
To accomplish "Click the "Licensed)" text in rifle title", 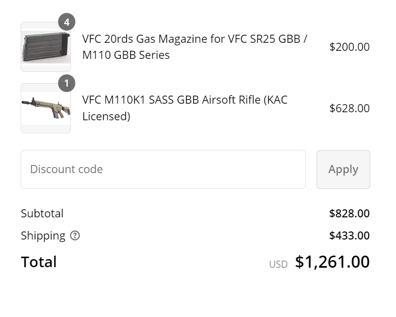I will [106, 117].
